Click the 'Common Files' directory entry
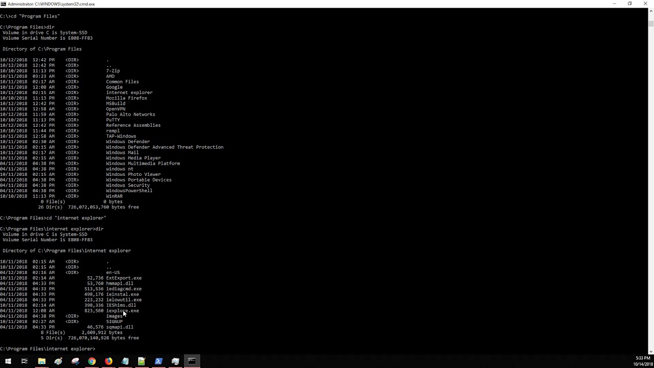This screenshot has width=654, height=368. point(123,82)
